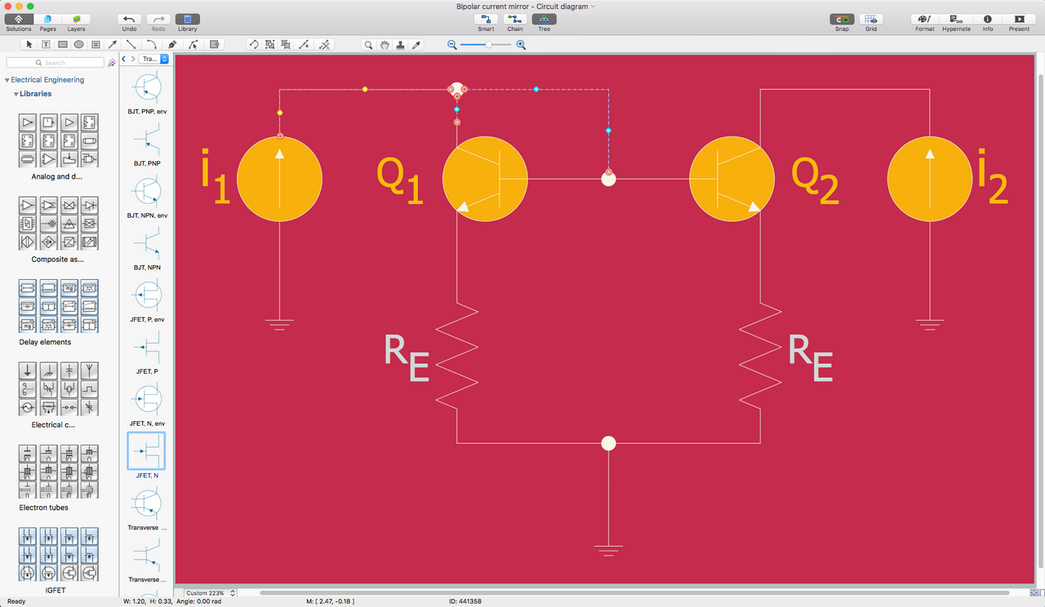Click the Pages tab button
The image size is (1045, 607).
click(47, 21)
